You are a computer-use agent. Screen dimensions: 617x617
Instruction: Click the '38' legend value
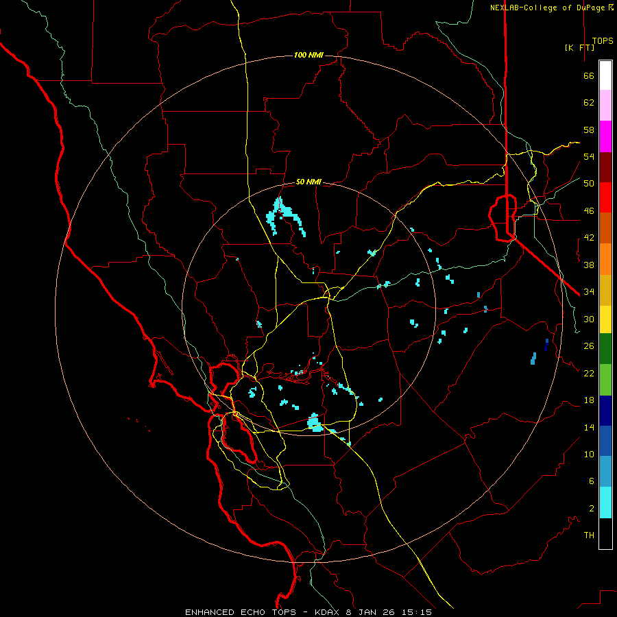point(589,265)
